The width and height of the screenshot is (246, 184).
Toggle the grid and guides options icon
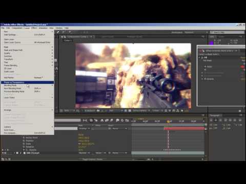point(78,111)
